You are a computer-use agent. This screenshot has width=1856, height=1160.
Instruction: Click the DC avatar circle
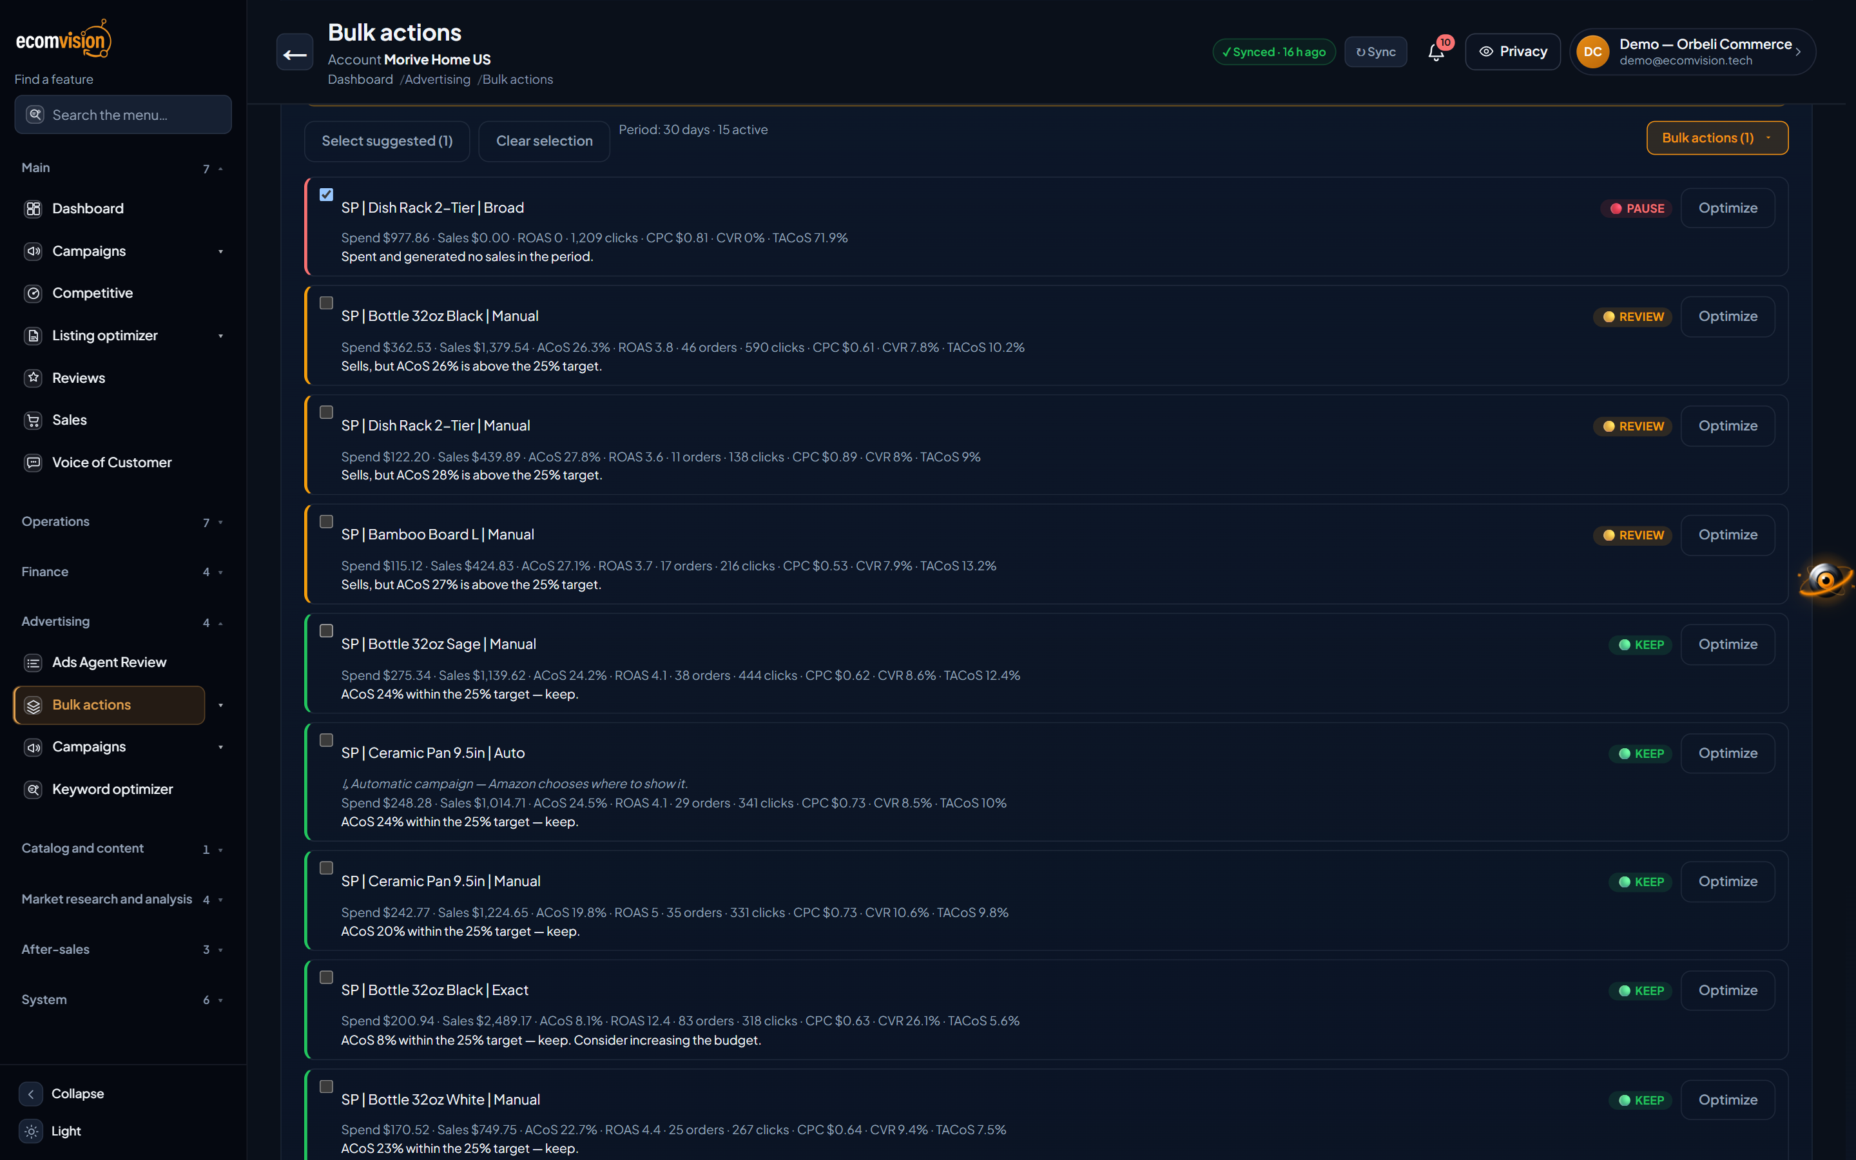click(x=1592, y=52)
